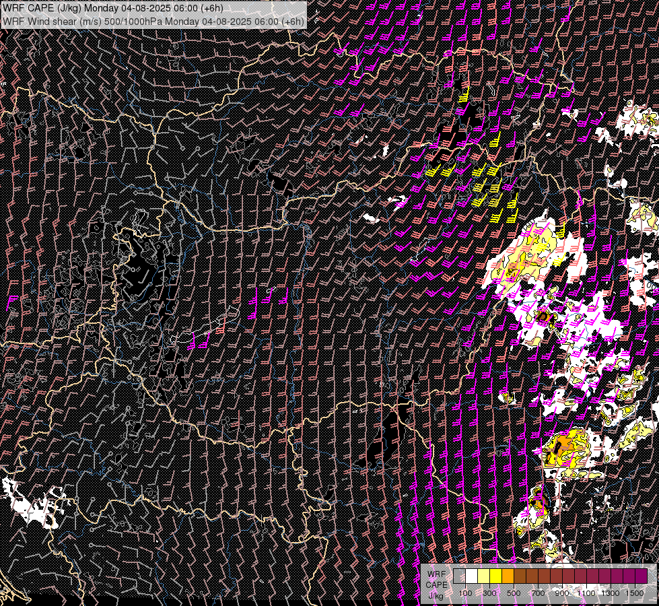Click the 1500 legend label
Image resolution: width=659 pixels, height=606 pixels.
(x=635, y=593)
